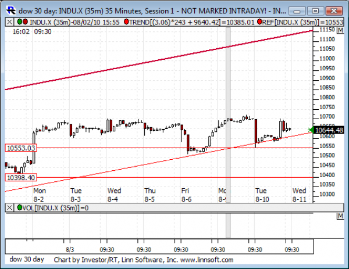
Task: Click the Fri 8-6 date label
Action: pos(186,195)
